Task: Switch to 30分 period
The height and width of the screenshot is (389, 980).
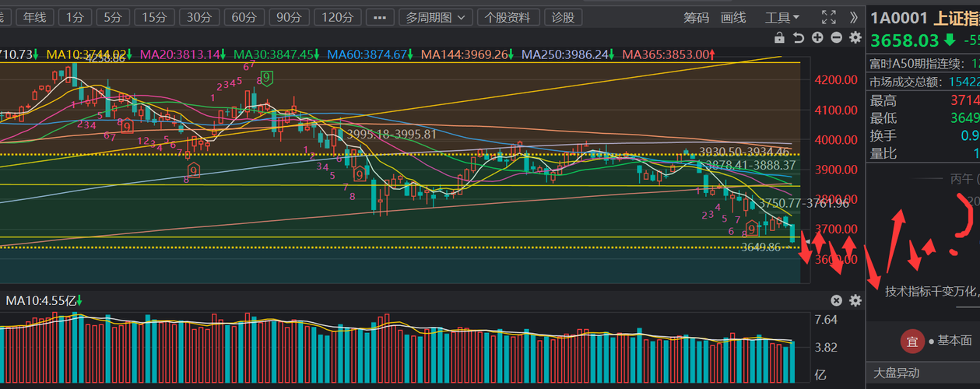Action: (199, 17)
